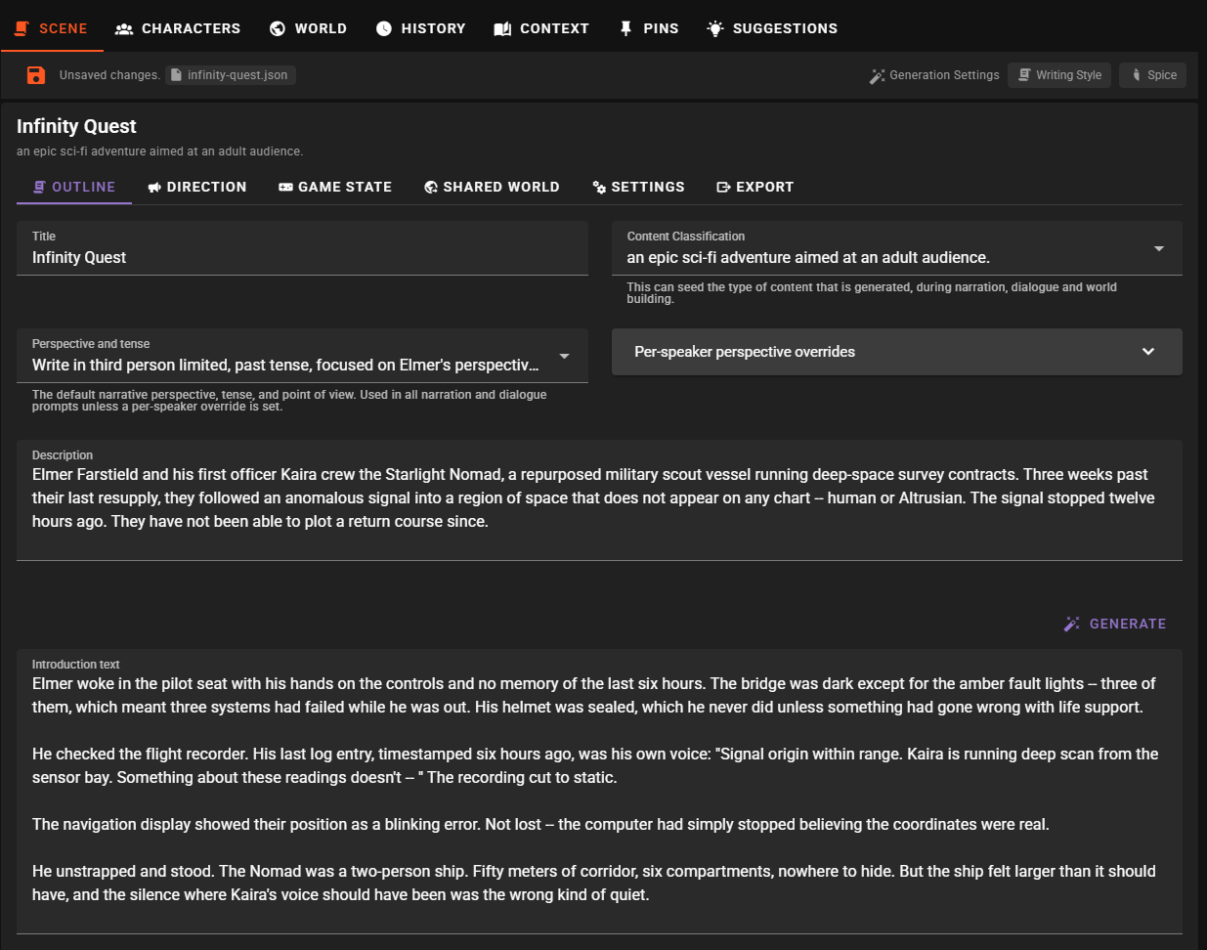Click the Outline scroll icon
The width and height of the screenshot is (1207, 950).
click(x=39, y=187)
